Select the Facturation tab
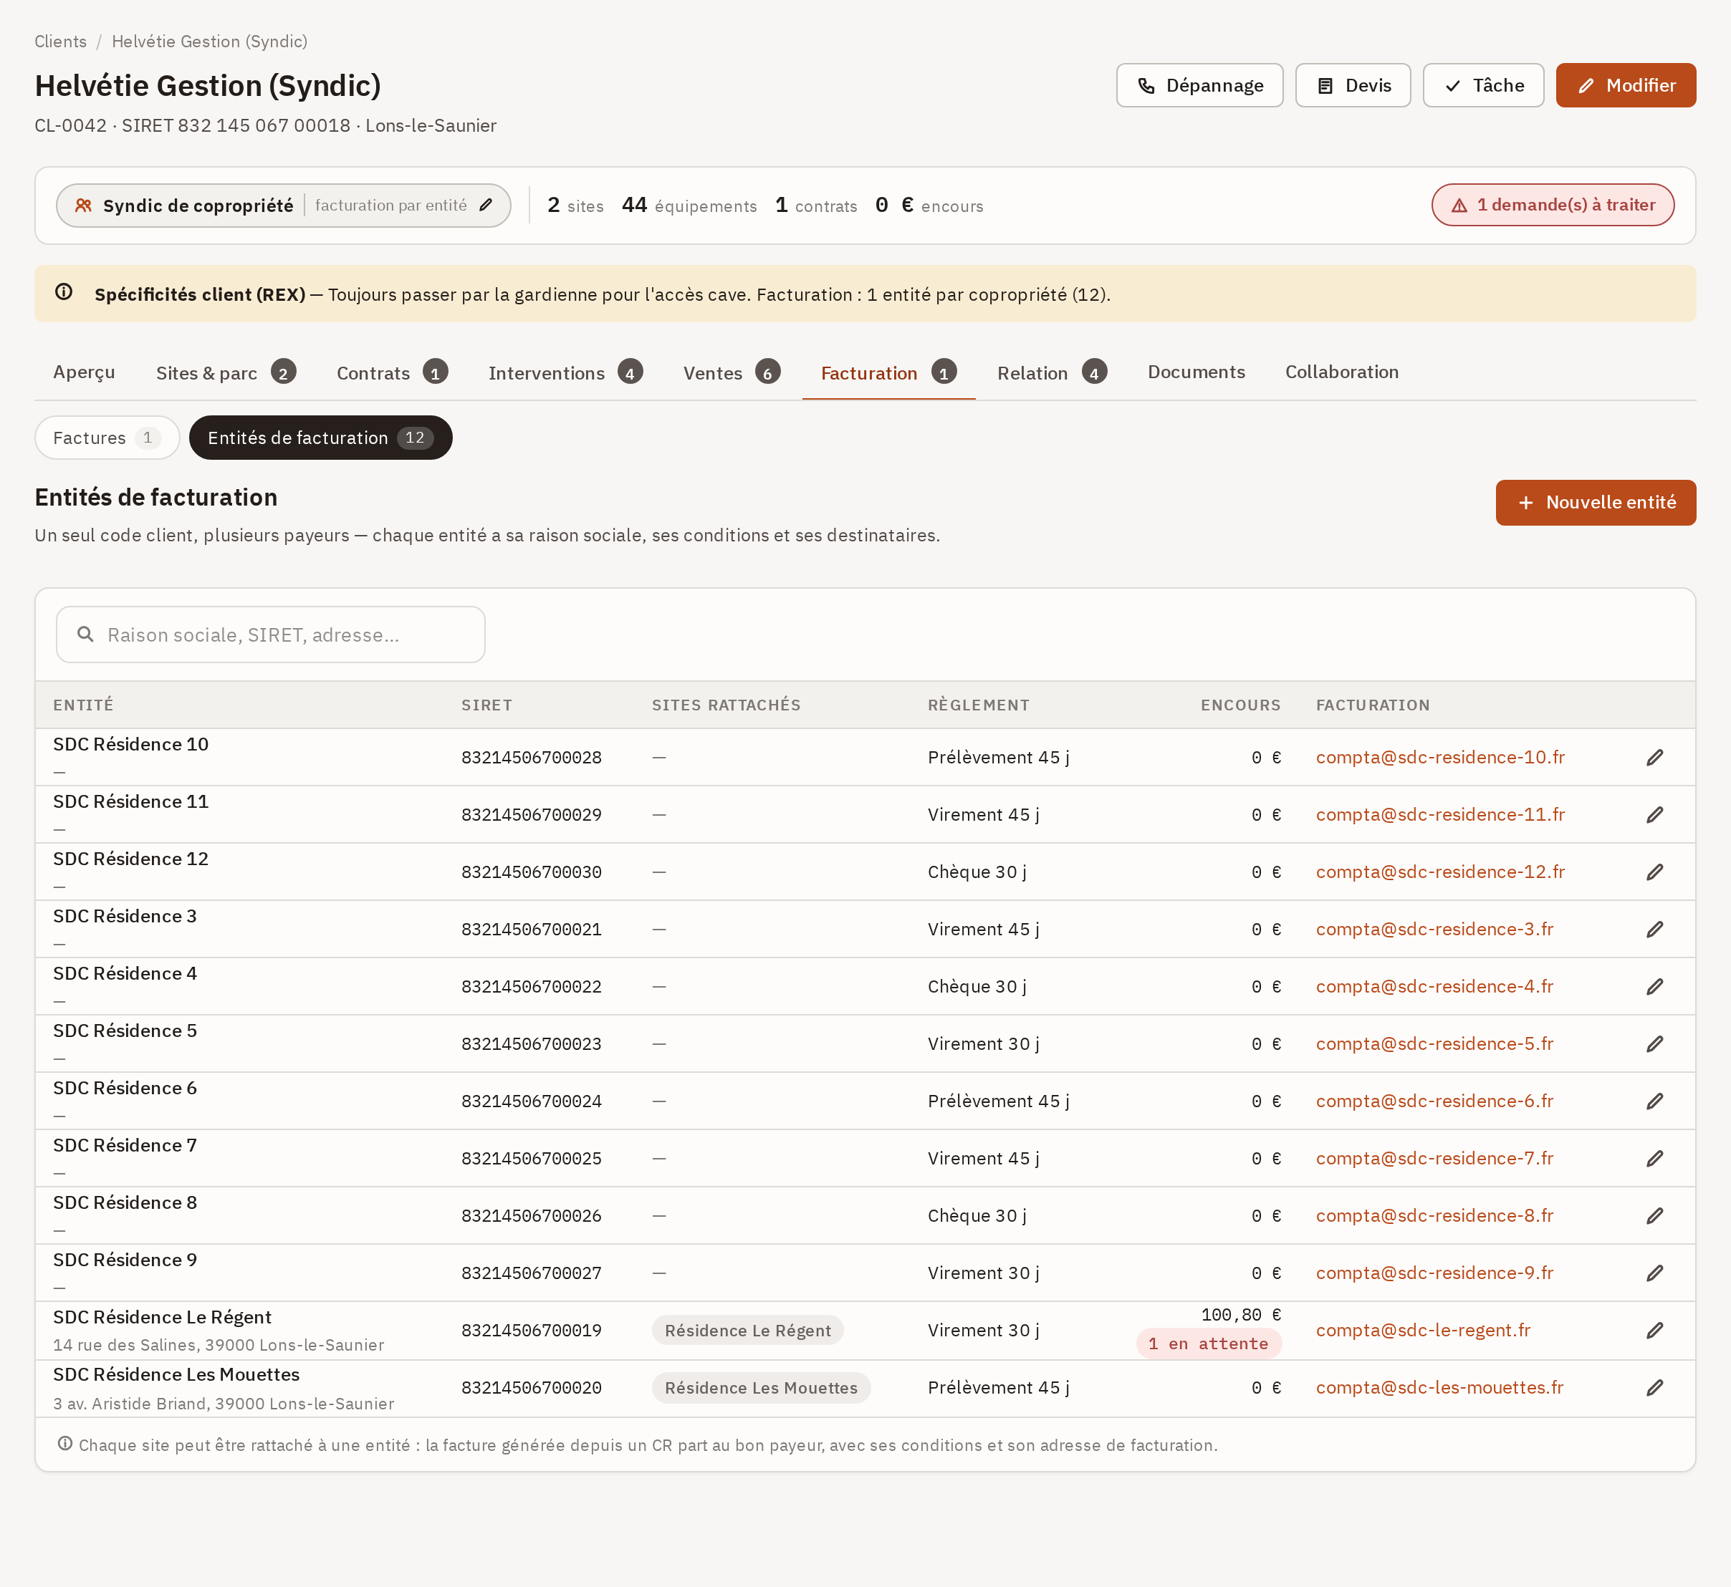The image size is (1731, 1587). [888, 372]
